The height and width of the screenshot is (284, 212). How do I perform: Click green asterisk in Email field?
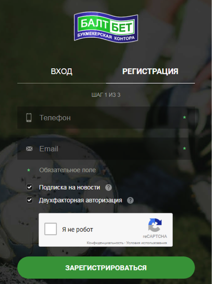pyautogui.click(x=184, y=149)
